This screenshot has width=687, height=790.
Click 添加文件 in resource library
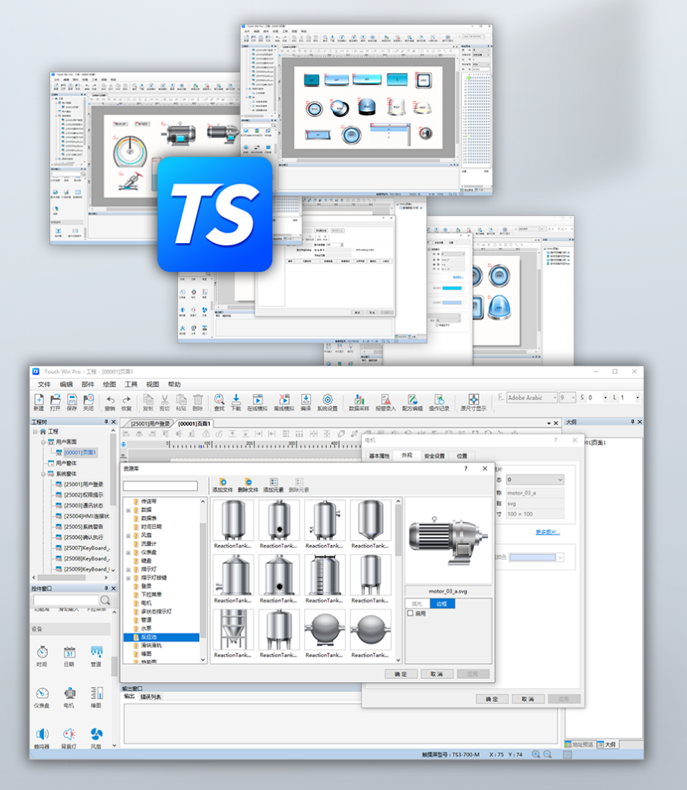point(222,485)
